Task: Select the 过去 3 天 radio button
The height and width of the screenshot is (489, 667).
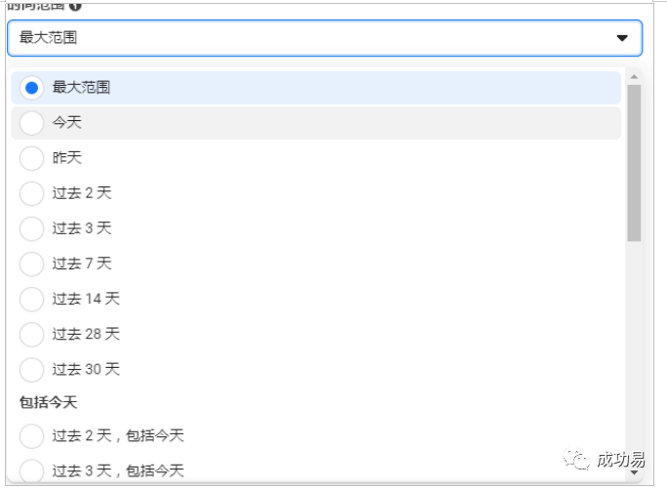Action: point(31,228)
